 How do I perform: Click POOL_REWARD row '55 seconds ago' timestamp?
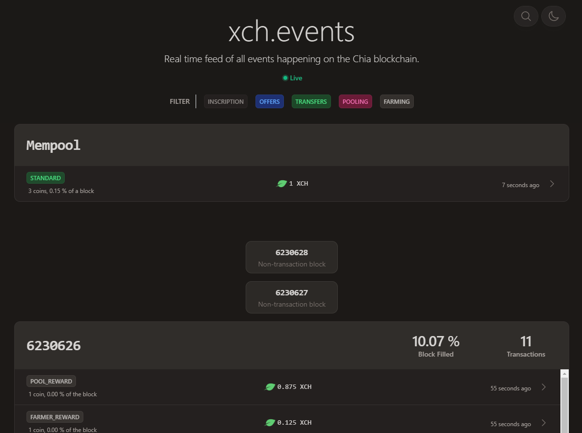tap(511, 388)
